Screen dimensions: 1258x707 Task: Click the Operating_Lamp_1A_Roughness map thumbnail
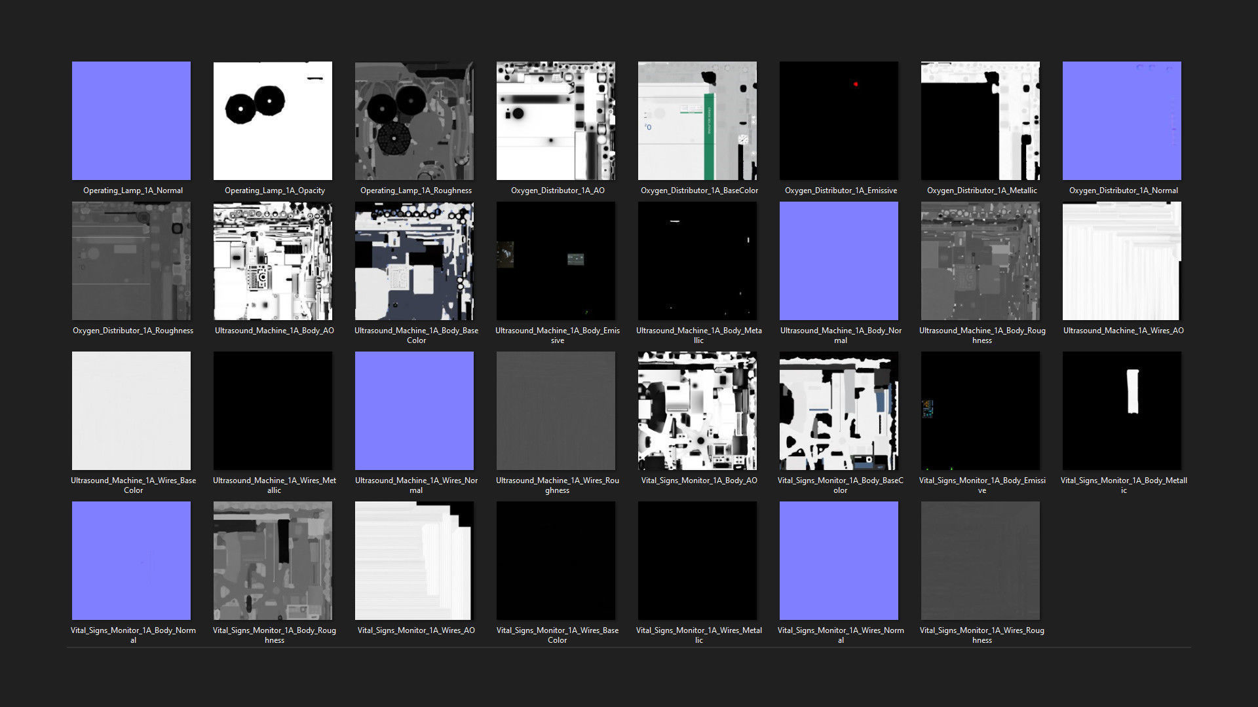point(414,120)
